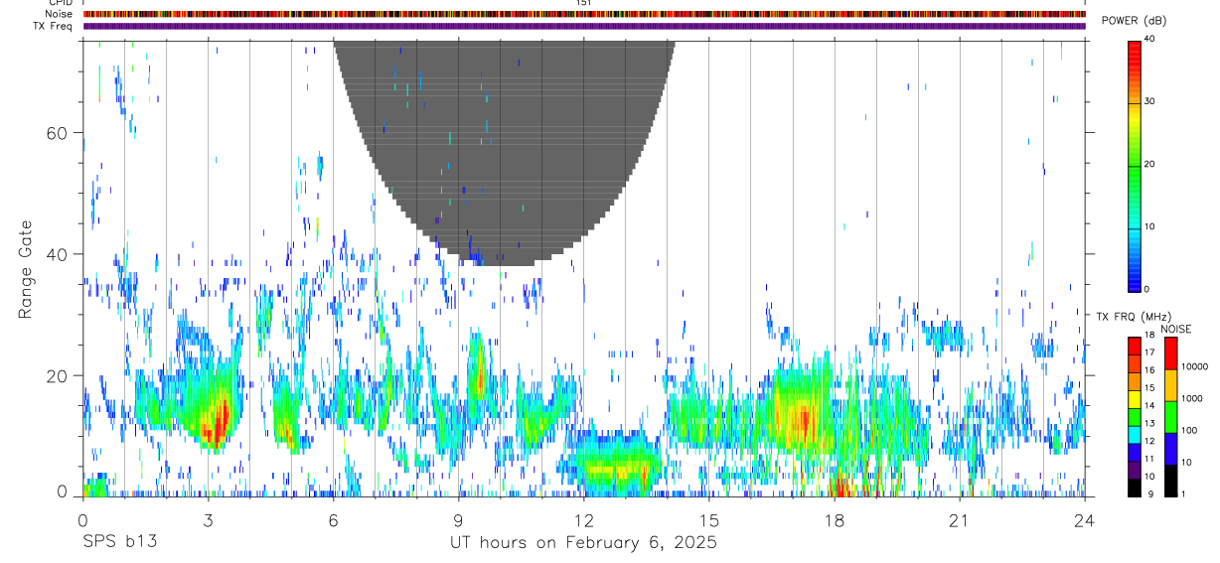The height and width of the screenshot is (563, 1220).
Task: Select the purple segment of TX FRQ bar
Action: [x=1135, y=470]
